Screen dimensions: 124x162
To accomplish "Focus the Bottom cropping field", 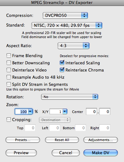I will tap(81, 128).
